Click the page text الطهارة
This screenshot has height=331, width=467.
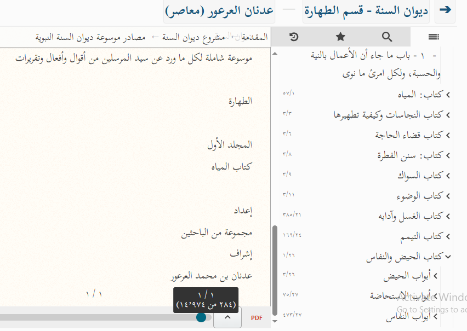(240, 101)
